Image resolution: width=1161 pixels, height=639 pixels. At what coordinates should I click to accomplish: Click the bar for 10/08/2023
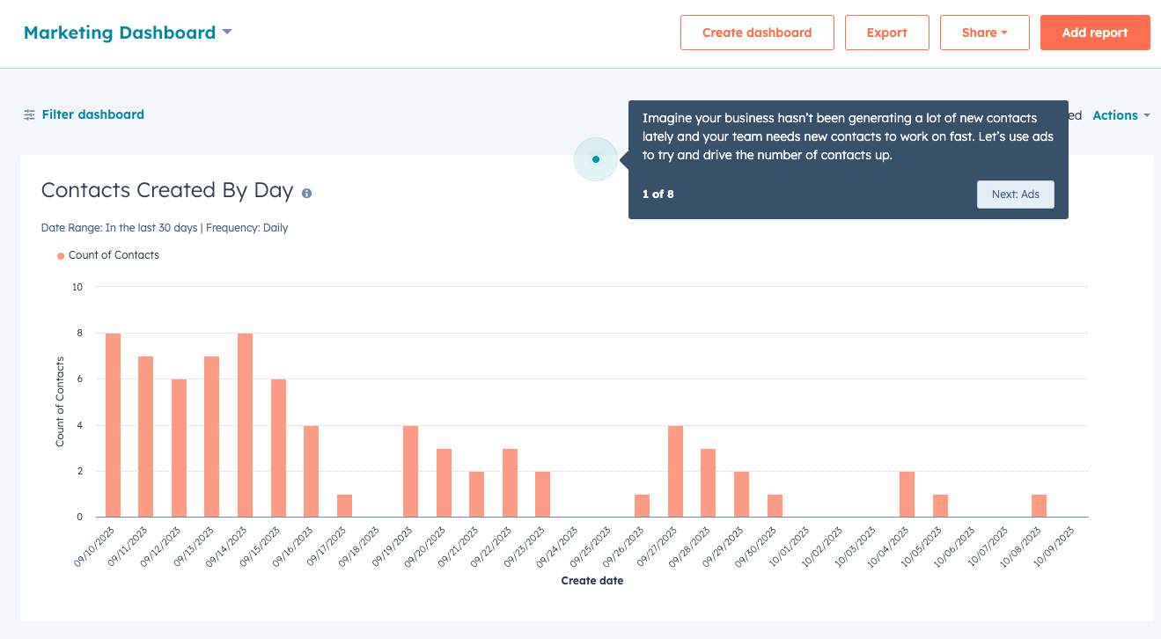tap(1039, 505)
